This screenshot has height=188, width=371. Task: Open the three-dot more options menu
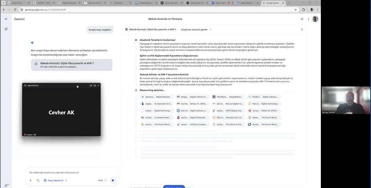pos(308,19)
